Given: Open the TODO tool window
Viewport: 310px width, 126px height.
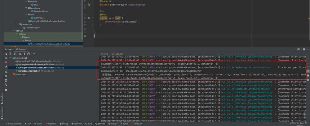Looking at the screenshot, I should pyautogui.click(x=38, y=124).
